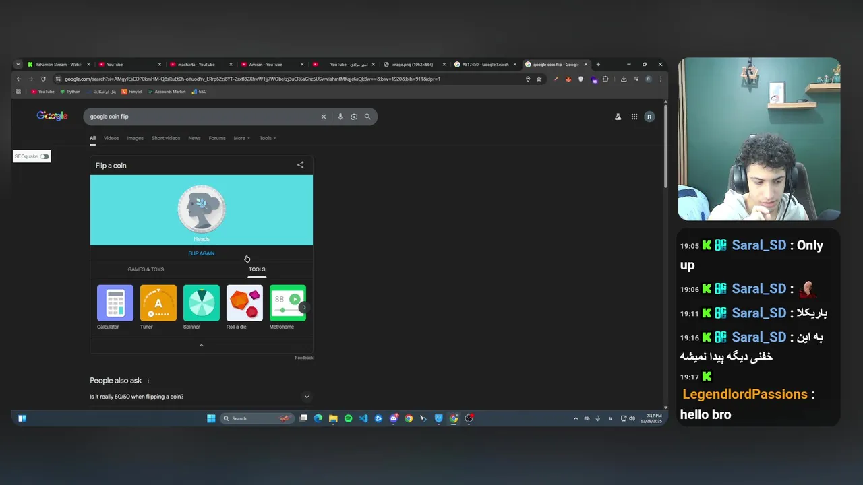Viewport: 863px width, 485px height.
Task: Open the Tuner tool
Action: point(158,307)
